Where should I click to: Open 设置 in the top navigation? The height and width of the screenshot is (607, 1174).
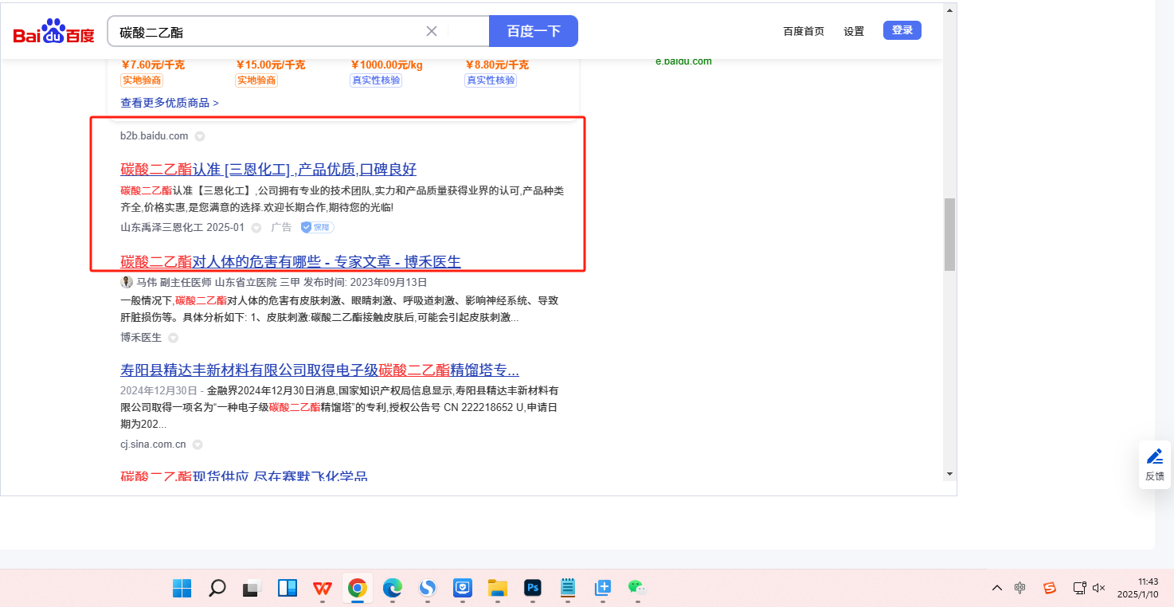click(854, 31)
